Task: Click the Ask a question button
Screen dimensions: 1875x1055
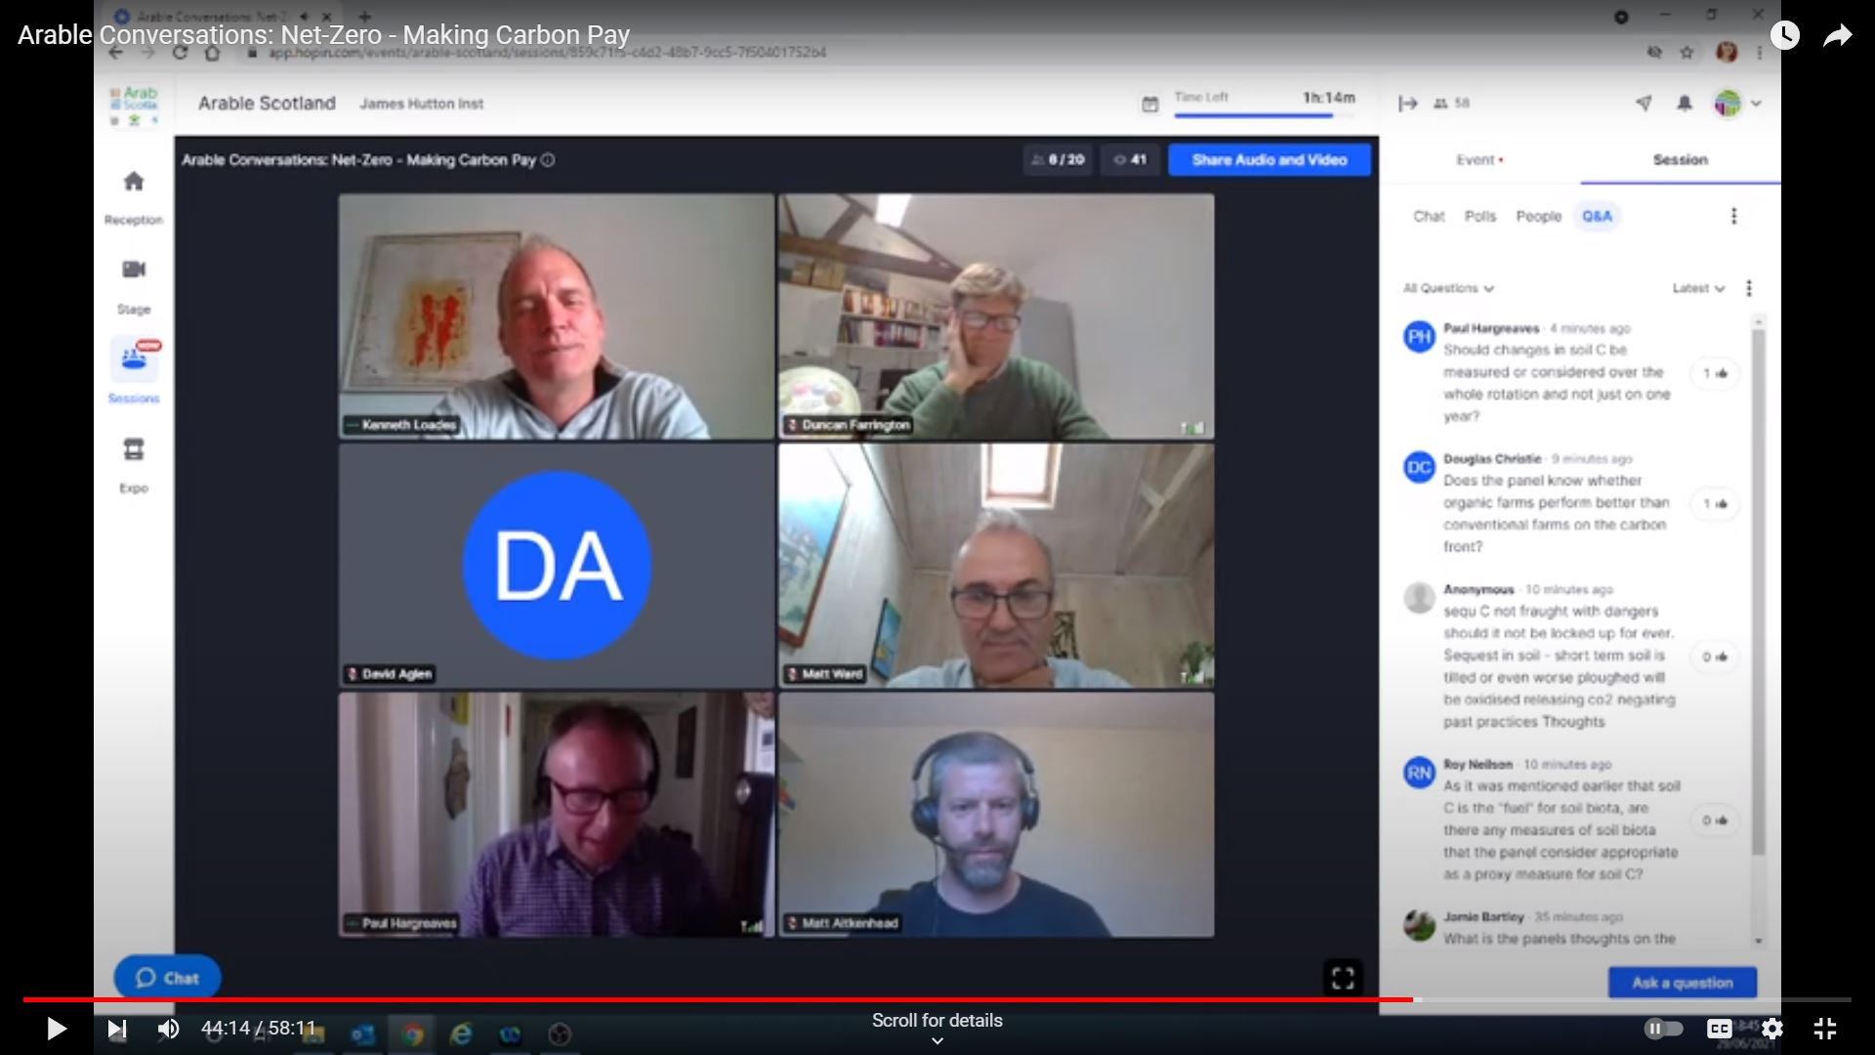Action: [1683, 983]
